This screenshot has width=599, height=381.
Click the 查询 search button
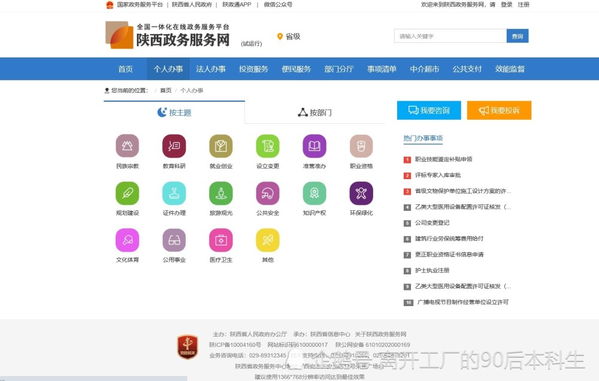coord(518,36)
